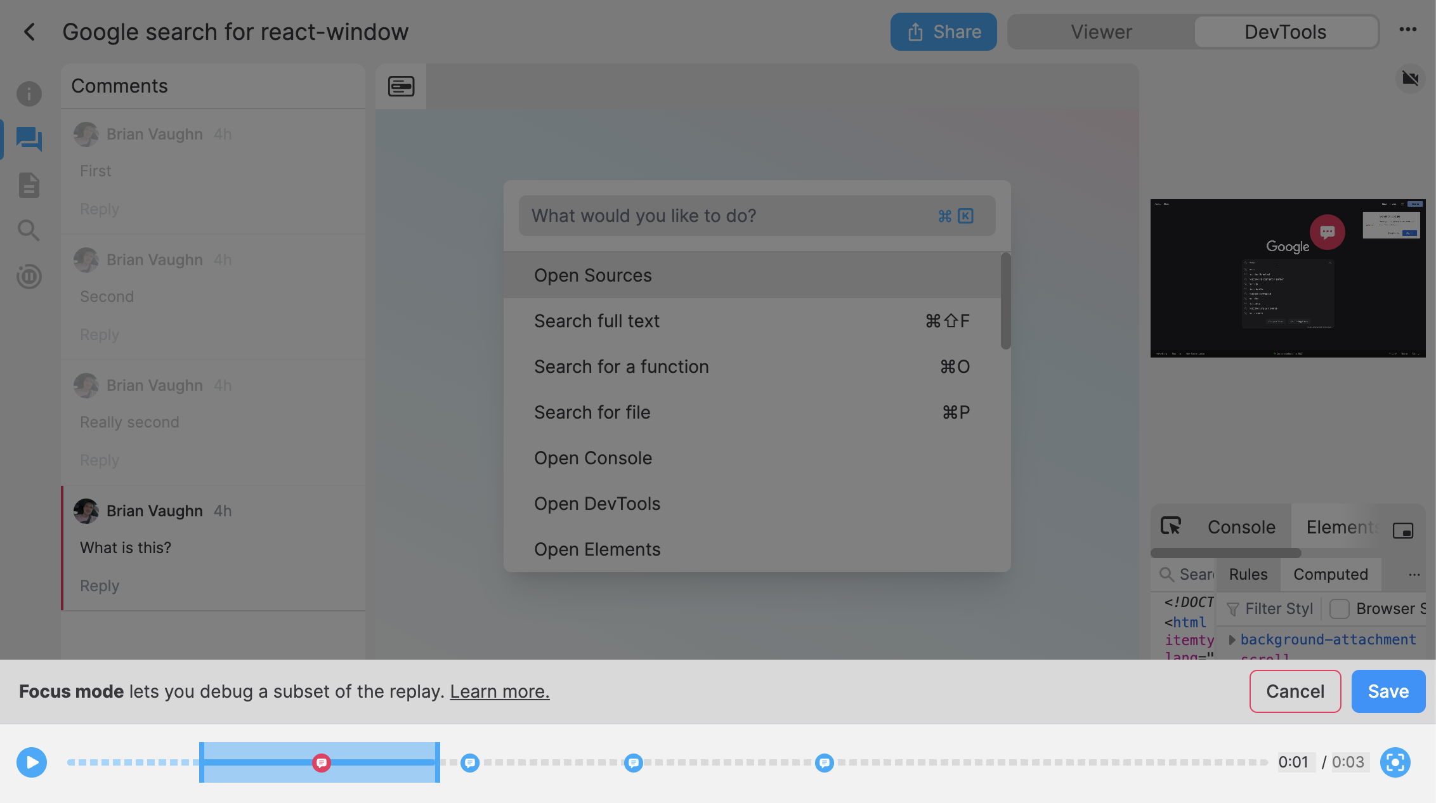Open more style panel options via ellipsis
1436x803 pixels.
click(x=1414, y=575)
